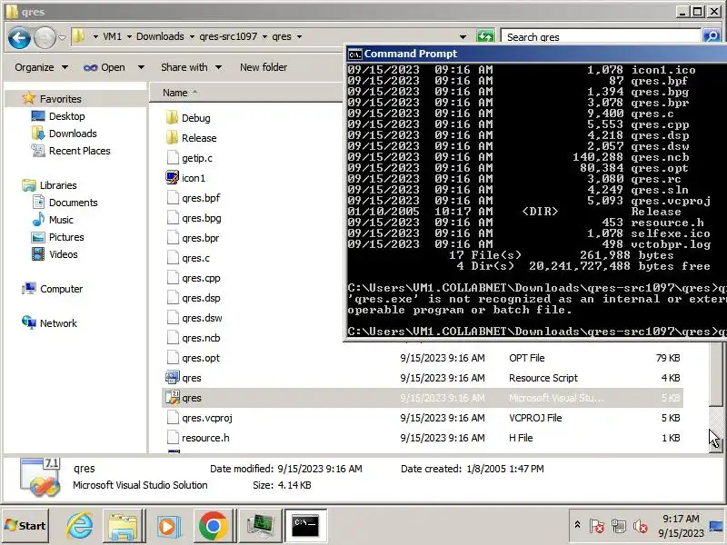This screenshot has height=545, width=727.
Task: Select the qres.dsw file
Action: 202,318
